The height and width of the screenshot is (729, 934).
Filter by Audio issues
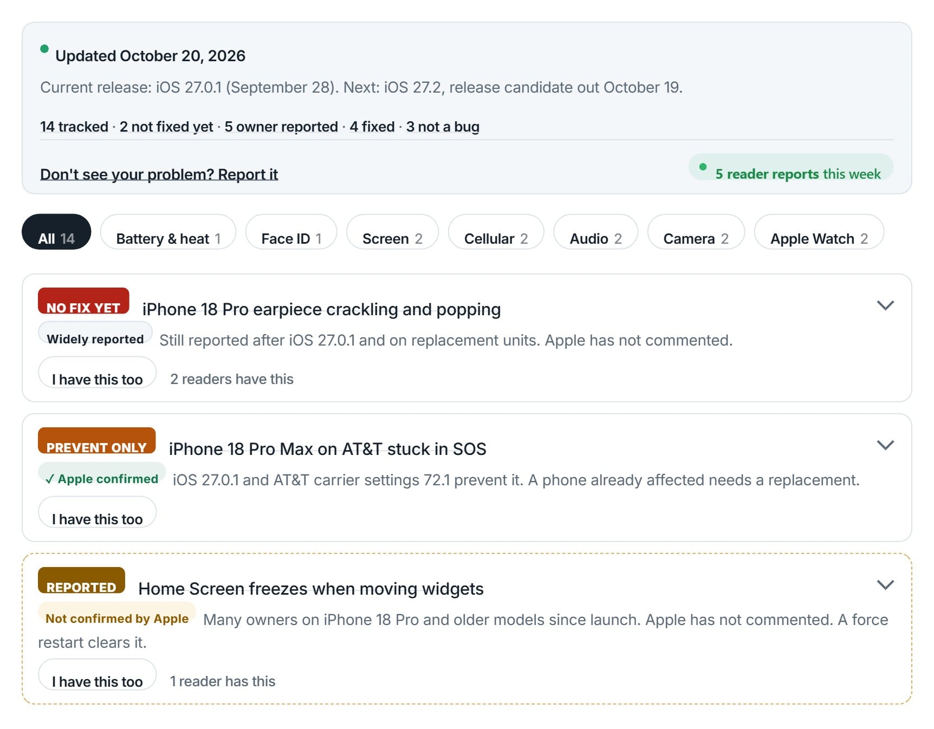pyautogui.click(x=595, y=232)
